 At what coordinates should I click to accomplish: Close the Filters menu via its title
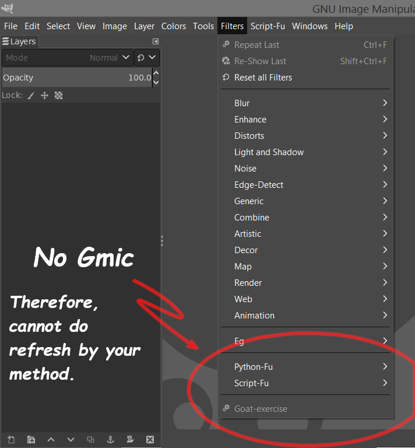[232, 26]
